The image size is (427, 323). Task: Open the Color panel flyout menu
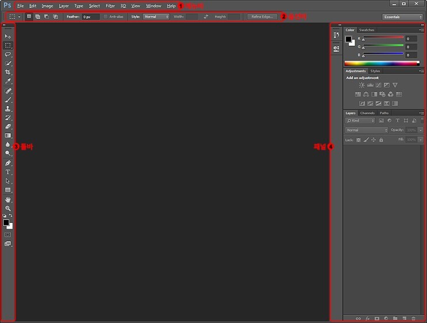[421, 30]
